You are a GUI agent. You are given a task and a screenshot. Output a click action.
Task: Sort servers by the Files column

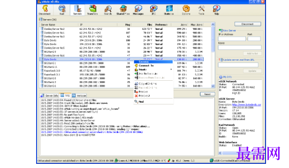click(x=142, y=25)
